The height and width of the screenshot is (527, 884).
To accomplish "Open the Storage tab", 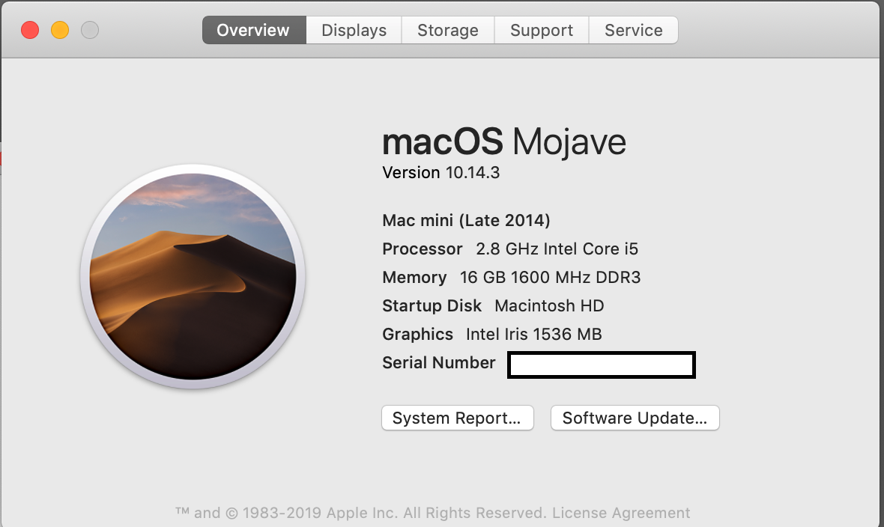I will tap(448, 30).
